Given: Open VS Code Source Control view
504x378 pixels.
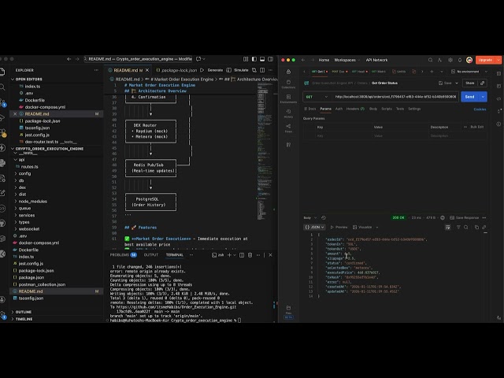Looking at the screenshot, I should [2, 103].
